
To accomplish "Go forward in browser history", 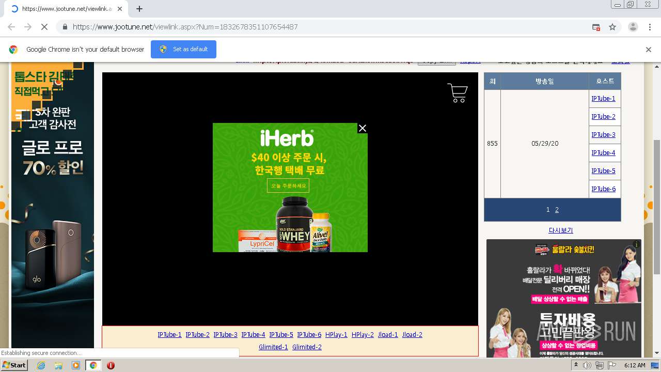I will pos(28,27).
